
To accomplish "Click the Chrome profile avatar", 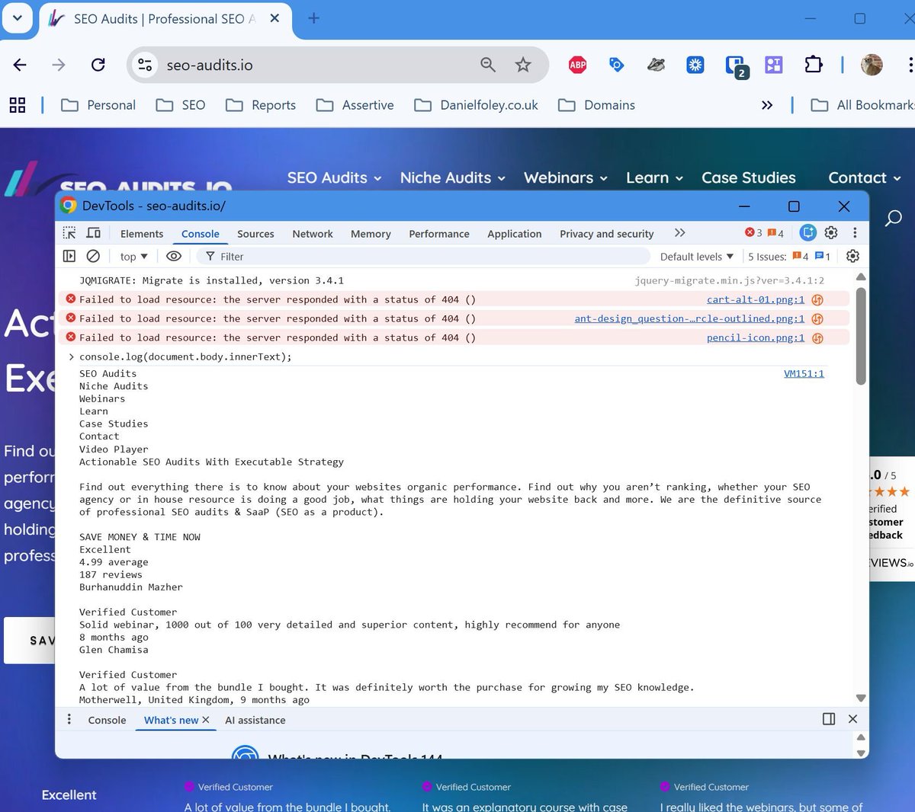I will coord(872,65).
